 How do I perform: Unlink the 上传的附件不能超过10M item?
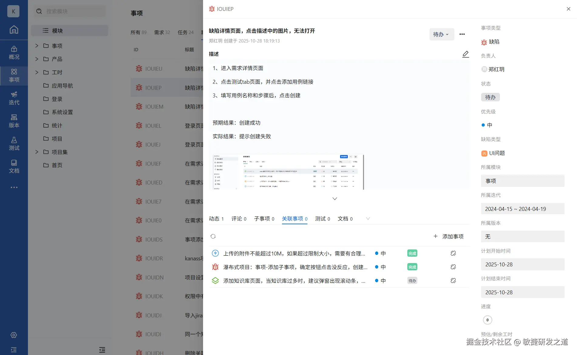pyautogui.click(x=453, y=253)
